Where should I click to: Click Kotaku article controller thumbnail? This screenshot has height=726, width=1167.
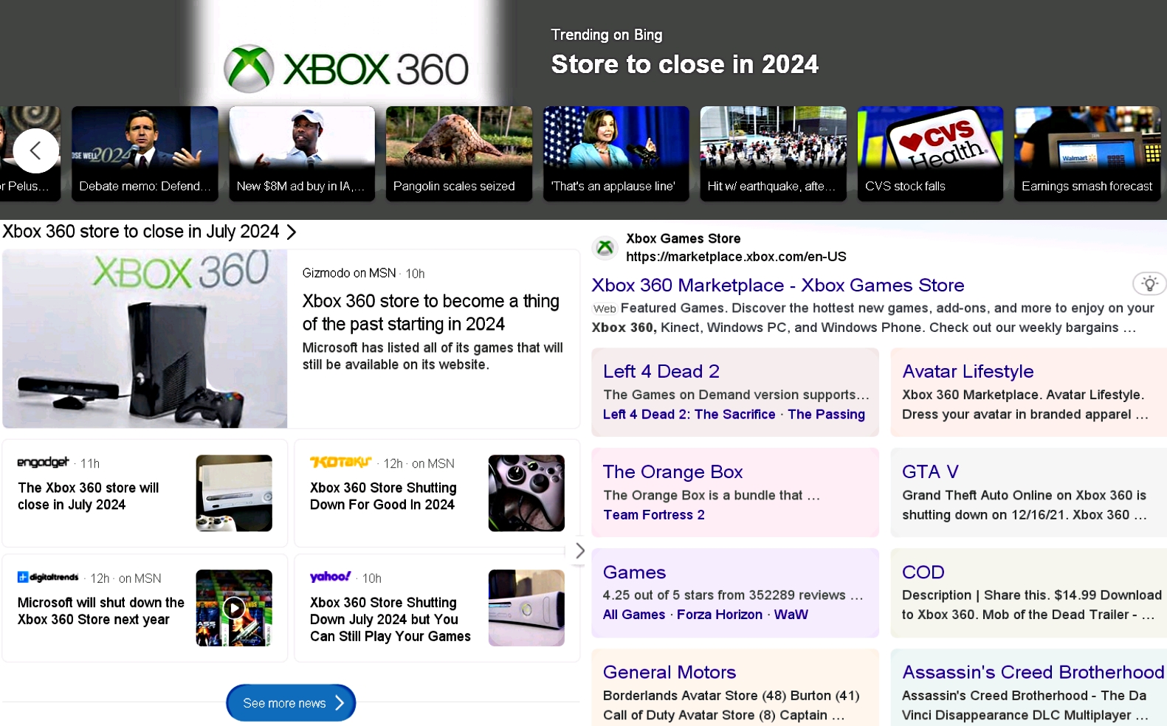526,493
